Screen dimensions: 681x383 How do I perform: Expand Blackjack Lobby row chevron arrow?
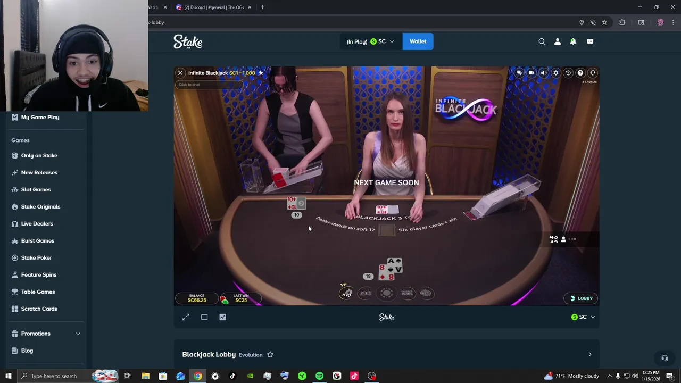[x=589, y=354]
